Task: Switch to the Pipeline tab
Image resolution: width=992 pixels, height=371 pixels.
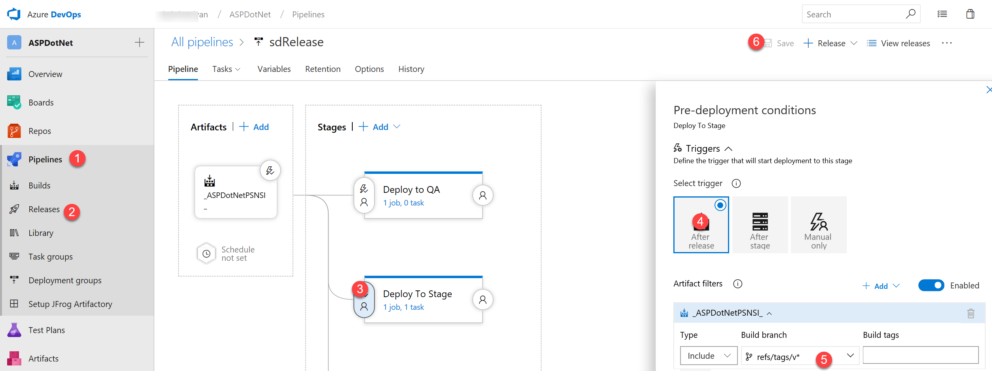Action: click(183, 69)
